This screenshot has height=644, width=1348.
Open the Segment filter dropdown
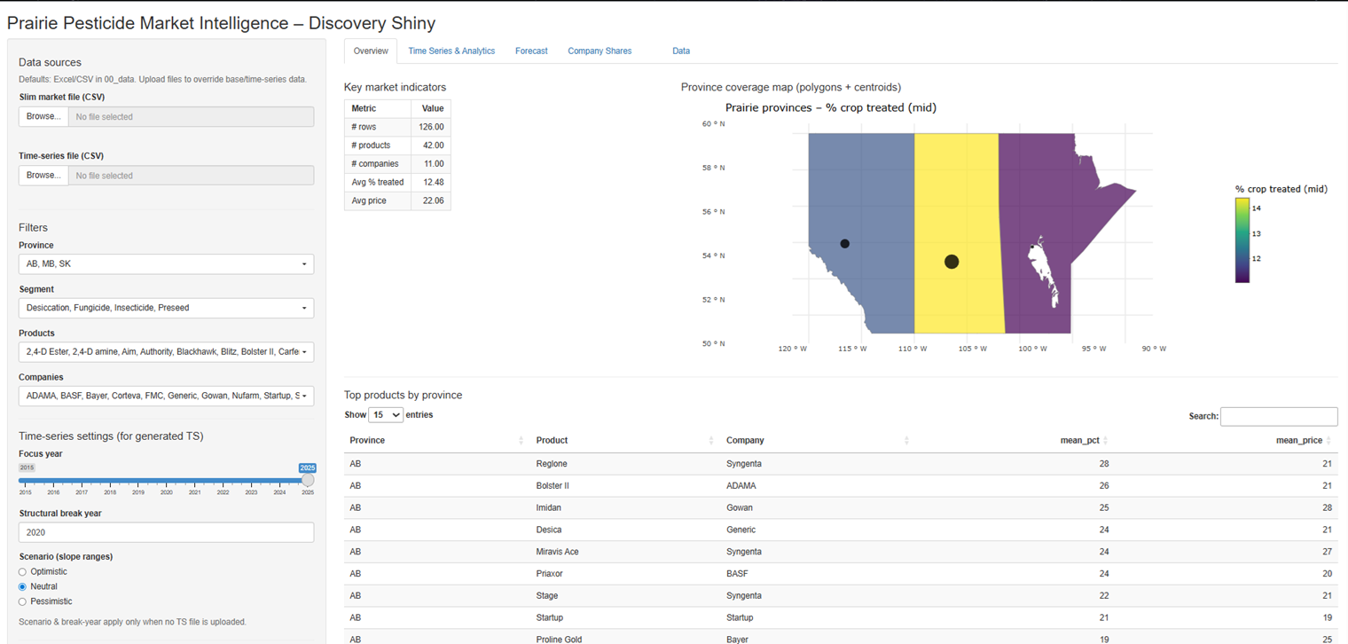(166, 308)
